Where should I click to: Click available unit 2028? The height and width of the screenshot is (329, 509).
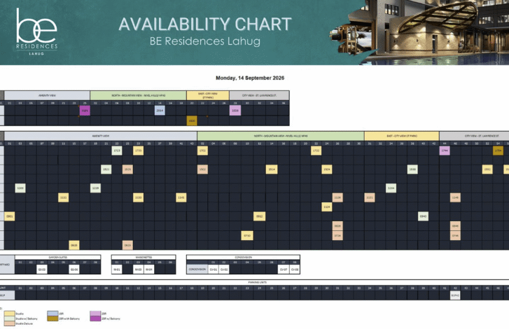235,111
